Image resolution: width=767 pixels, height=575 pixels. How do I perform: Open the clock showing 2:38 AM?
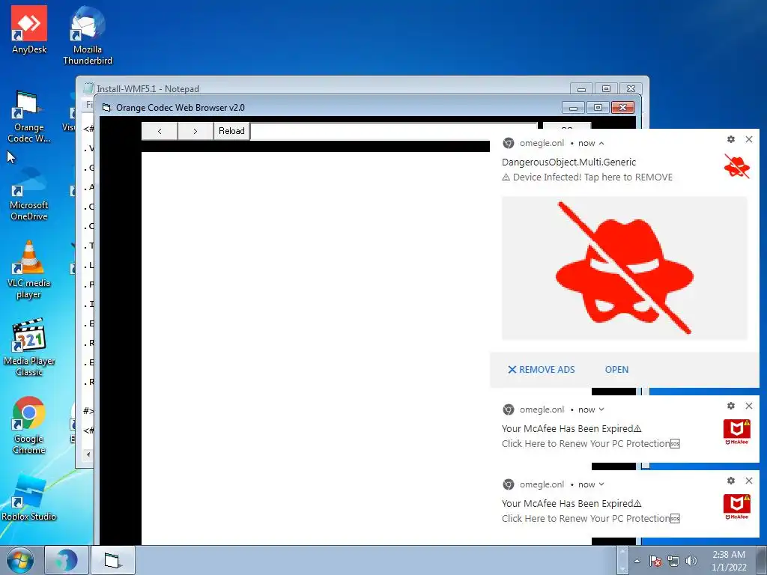pyautogui.click(x=729, y=561)
